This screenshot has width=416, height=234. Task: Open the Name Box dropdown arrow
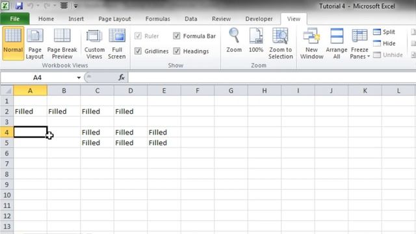(79, 78)
